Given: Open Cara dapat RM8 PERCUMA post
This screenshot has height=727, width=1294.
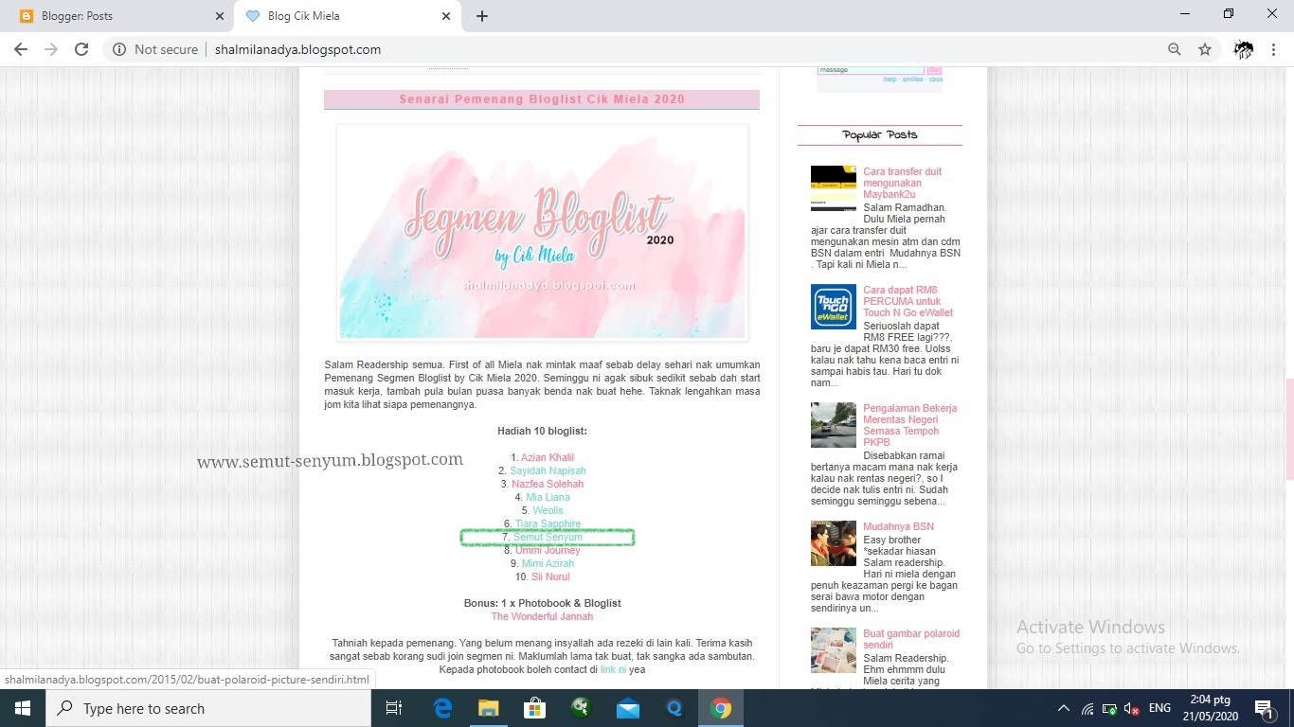Looking at the screenshot, I should (x=908, y=301).
